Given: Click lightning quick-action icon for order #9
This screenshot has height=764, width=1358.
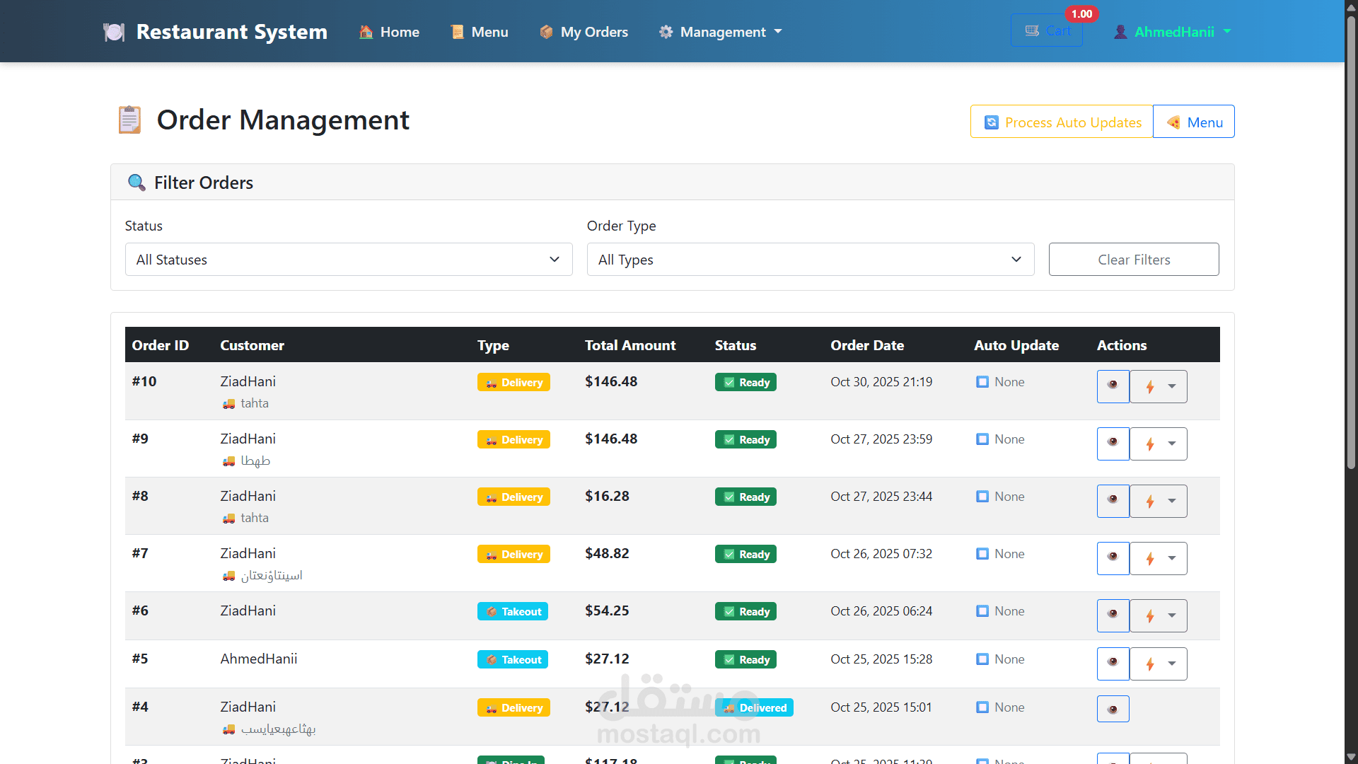Looking at the screenshot, I should pos(1150,444).
